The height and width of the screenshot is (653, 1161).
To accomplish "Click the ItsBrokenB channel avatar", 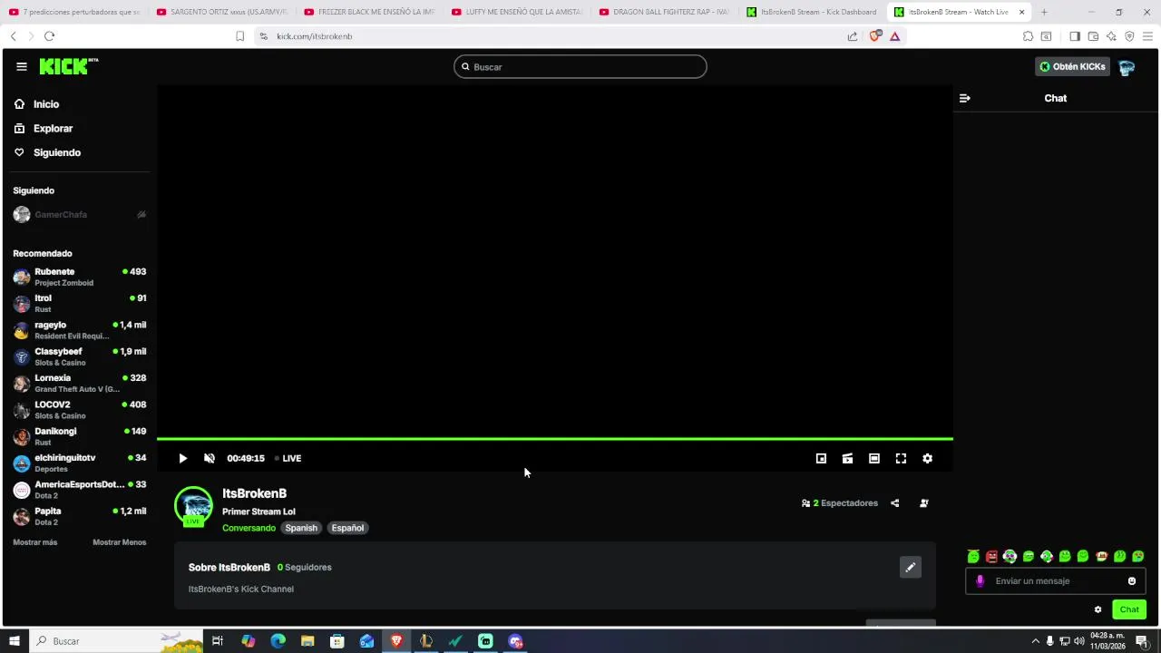I will [x=193, y=506].
